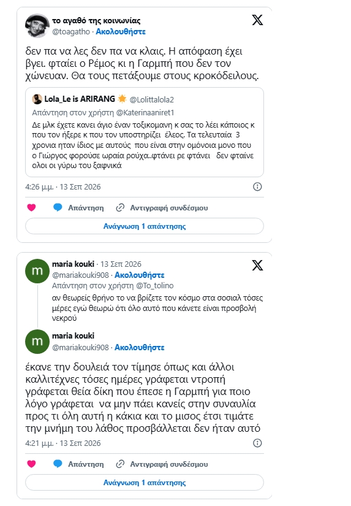Click the X logo on the first tweet
Image resolution: width=351 pixels, height=506 pixels.
click(257, 20)
